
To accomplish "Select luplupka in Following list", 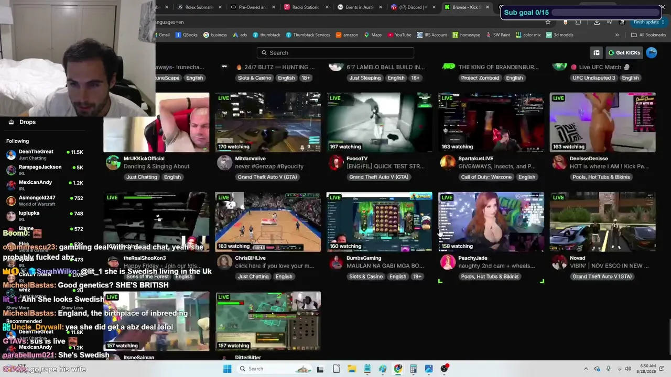I will pos(45,216).
